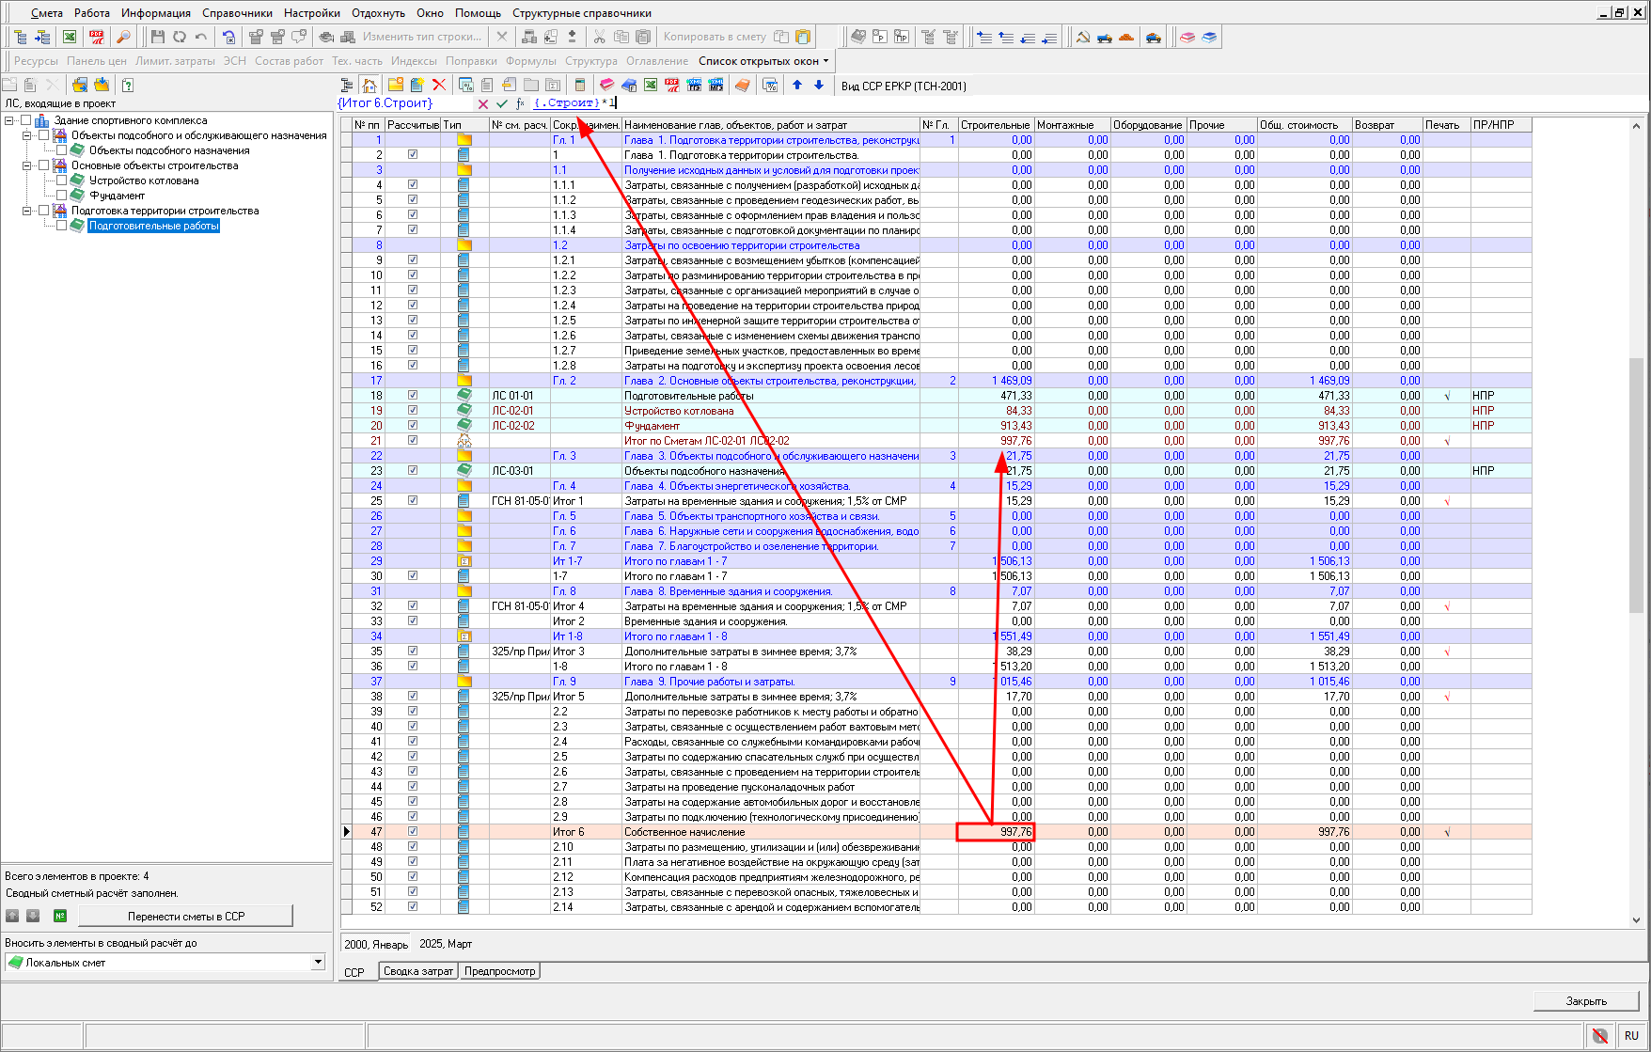
Task: Click the orange bricks materials icon
Action: [x=1125, y=37]
